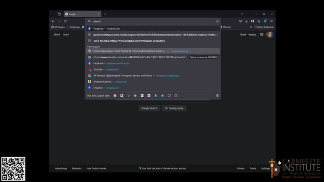The width and height of the screenshot is (324, 182).
Task: Open the list all tabs chevron
Action: tap(242, 14)
